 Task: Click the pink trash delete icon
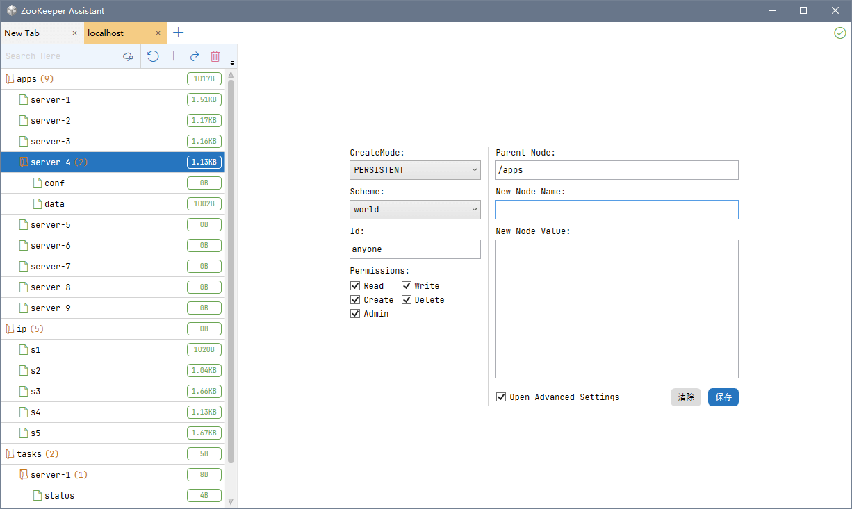point(215,56)
